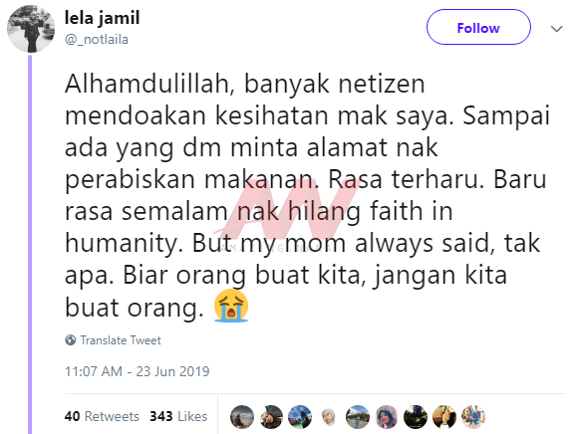Open the @_notlaila handle link
Image resolution: width=577 pixels, height=434 pixels.
pyautogui.click(x=97, y=40)
